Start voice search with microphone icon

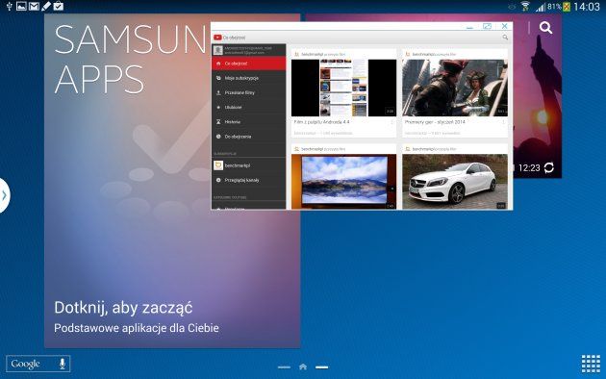point(63,364)
